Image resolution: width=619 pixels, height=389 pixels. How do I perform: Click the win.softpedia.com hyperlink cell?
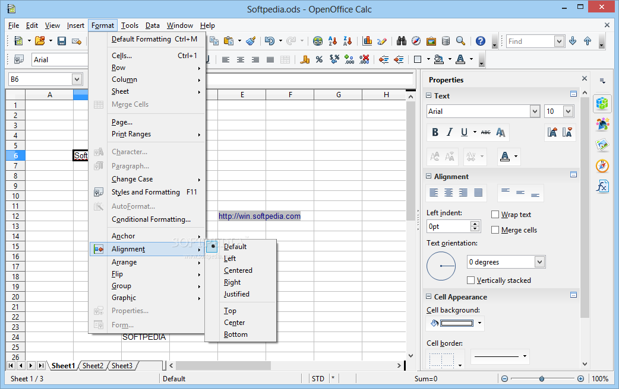click(260, 216)
